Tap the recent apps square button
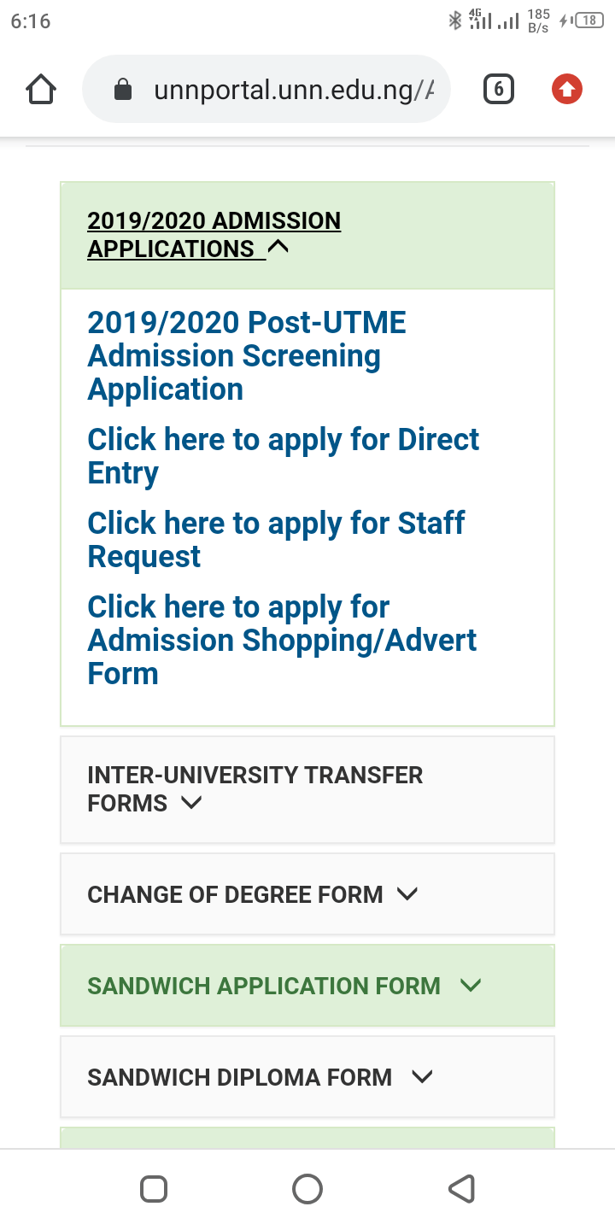 (154, 1189)
